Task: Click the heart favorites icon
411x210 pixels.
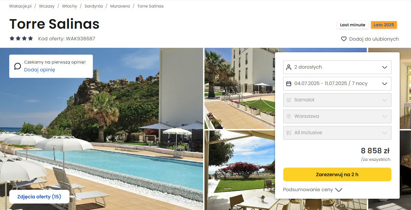Action: pyautogui.click(x=344, y=39)
